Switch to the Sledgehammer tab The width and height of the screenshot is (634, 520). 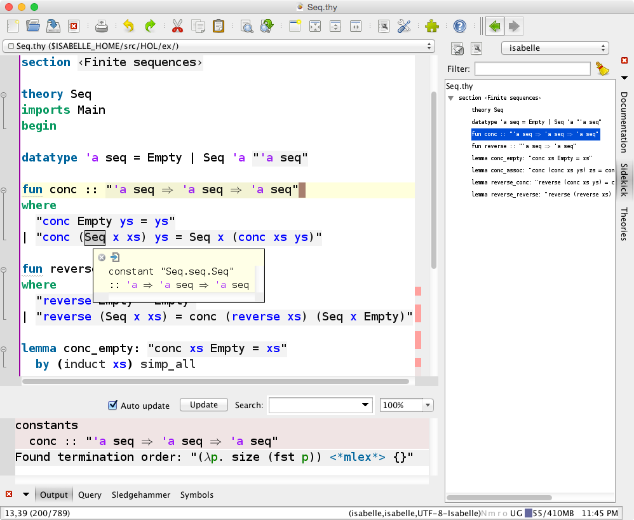(140, 495)
